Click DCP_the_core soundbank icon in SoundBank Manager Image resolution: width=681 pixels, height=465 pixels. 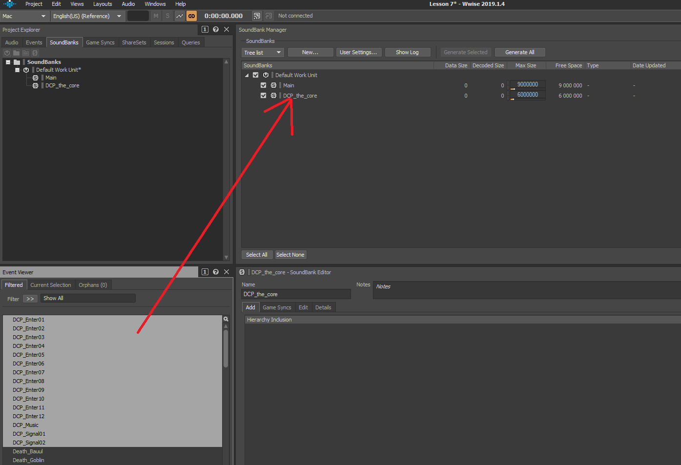[273, 96]
